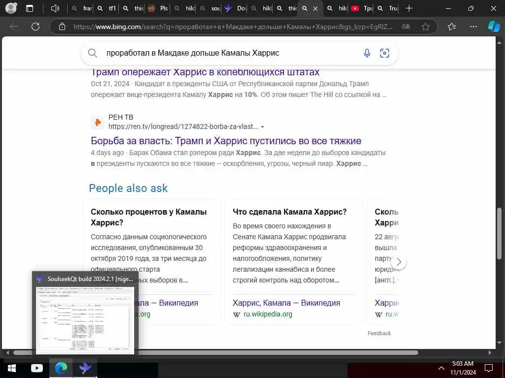
Task: Open ru.wikipedia.org link in middle card
Action: click(268, 314)
